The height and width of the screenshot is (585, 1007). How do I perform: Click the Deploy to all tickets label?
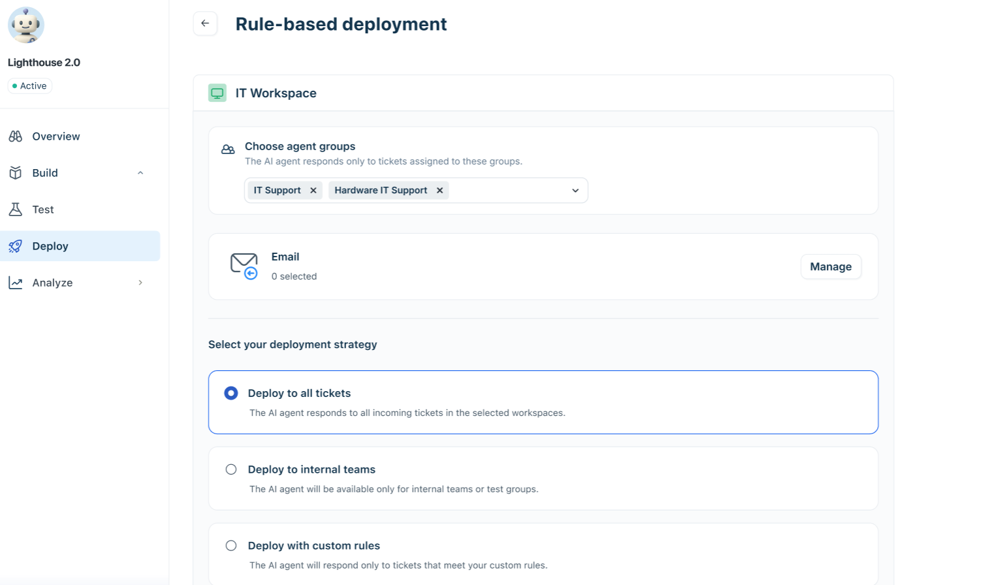pos(299,393)
